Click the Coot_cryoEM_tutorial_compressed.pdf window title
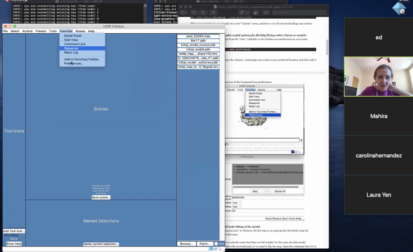 coord(255,7)
